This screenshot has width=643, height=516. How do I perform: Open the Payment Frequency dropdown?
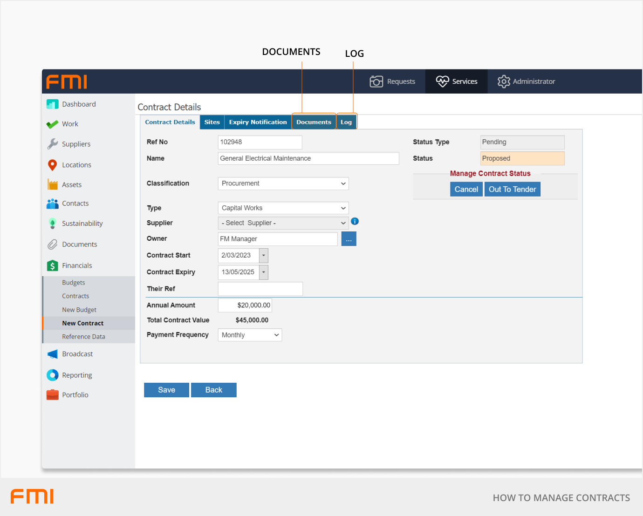250,335
